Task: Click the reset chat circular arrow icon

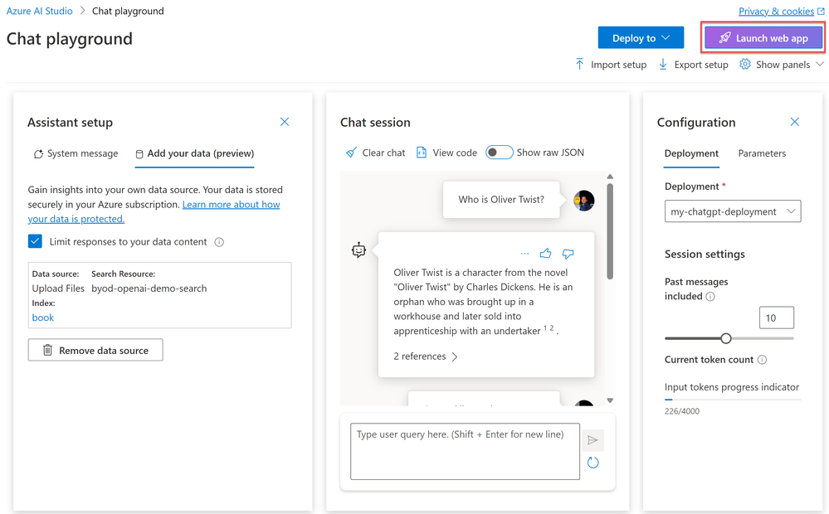Action: (592, 463)
